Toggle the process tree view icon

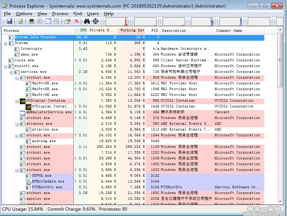(x=40, y=21)
